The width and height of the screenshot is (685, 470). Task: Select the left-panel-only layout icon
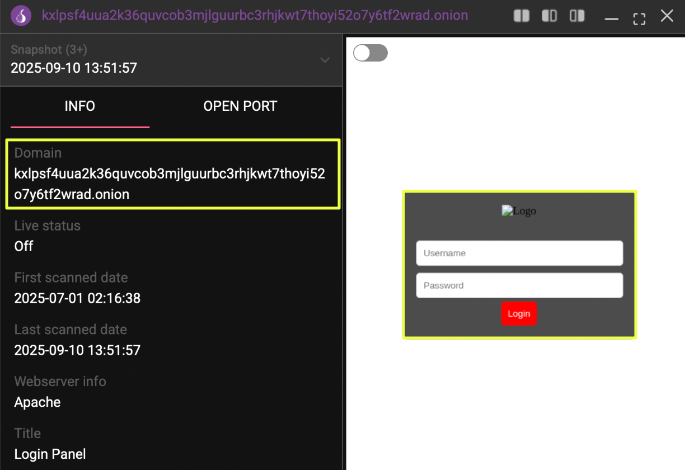[550, 16]
